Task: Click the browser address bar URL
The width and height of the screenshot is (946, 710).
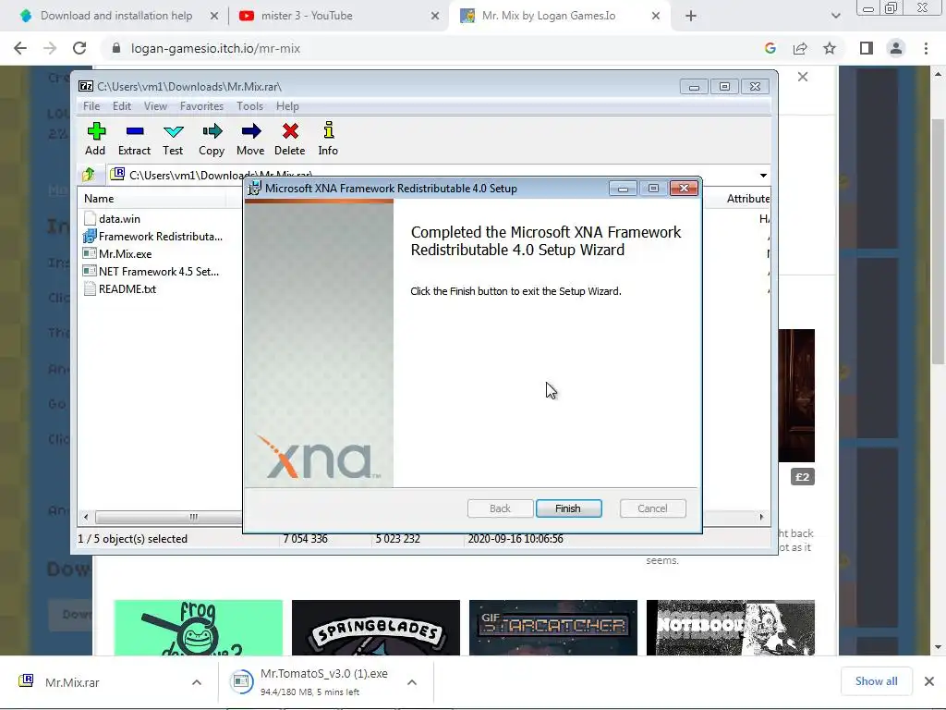Action: pyautogui.click(x=215, y=48)
